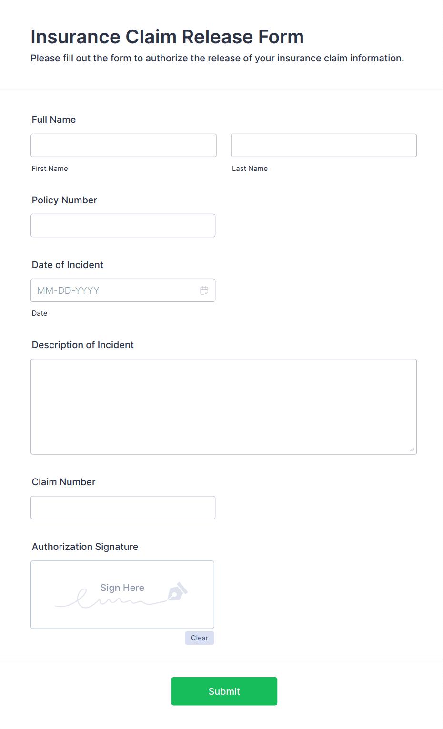Click the Date helper text below the date field

[x=39, y=313]
